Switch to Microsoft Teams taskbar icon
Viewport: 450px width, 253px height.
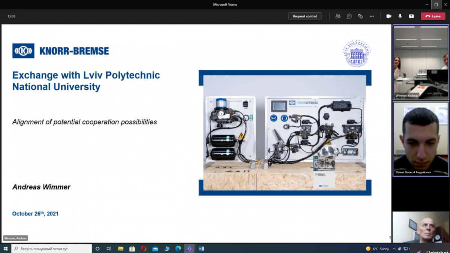190,249
